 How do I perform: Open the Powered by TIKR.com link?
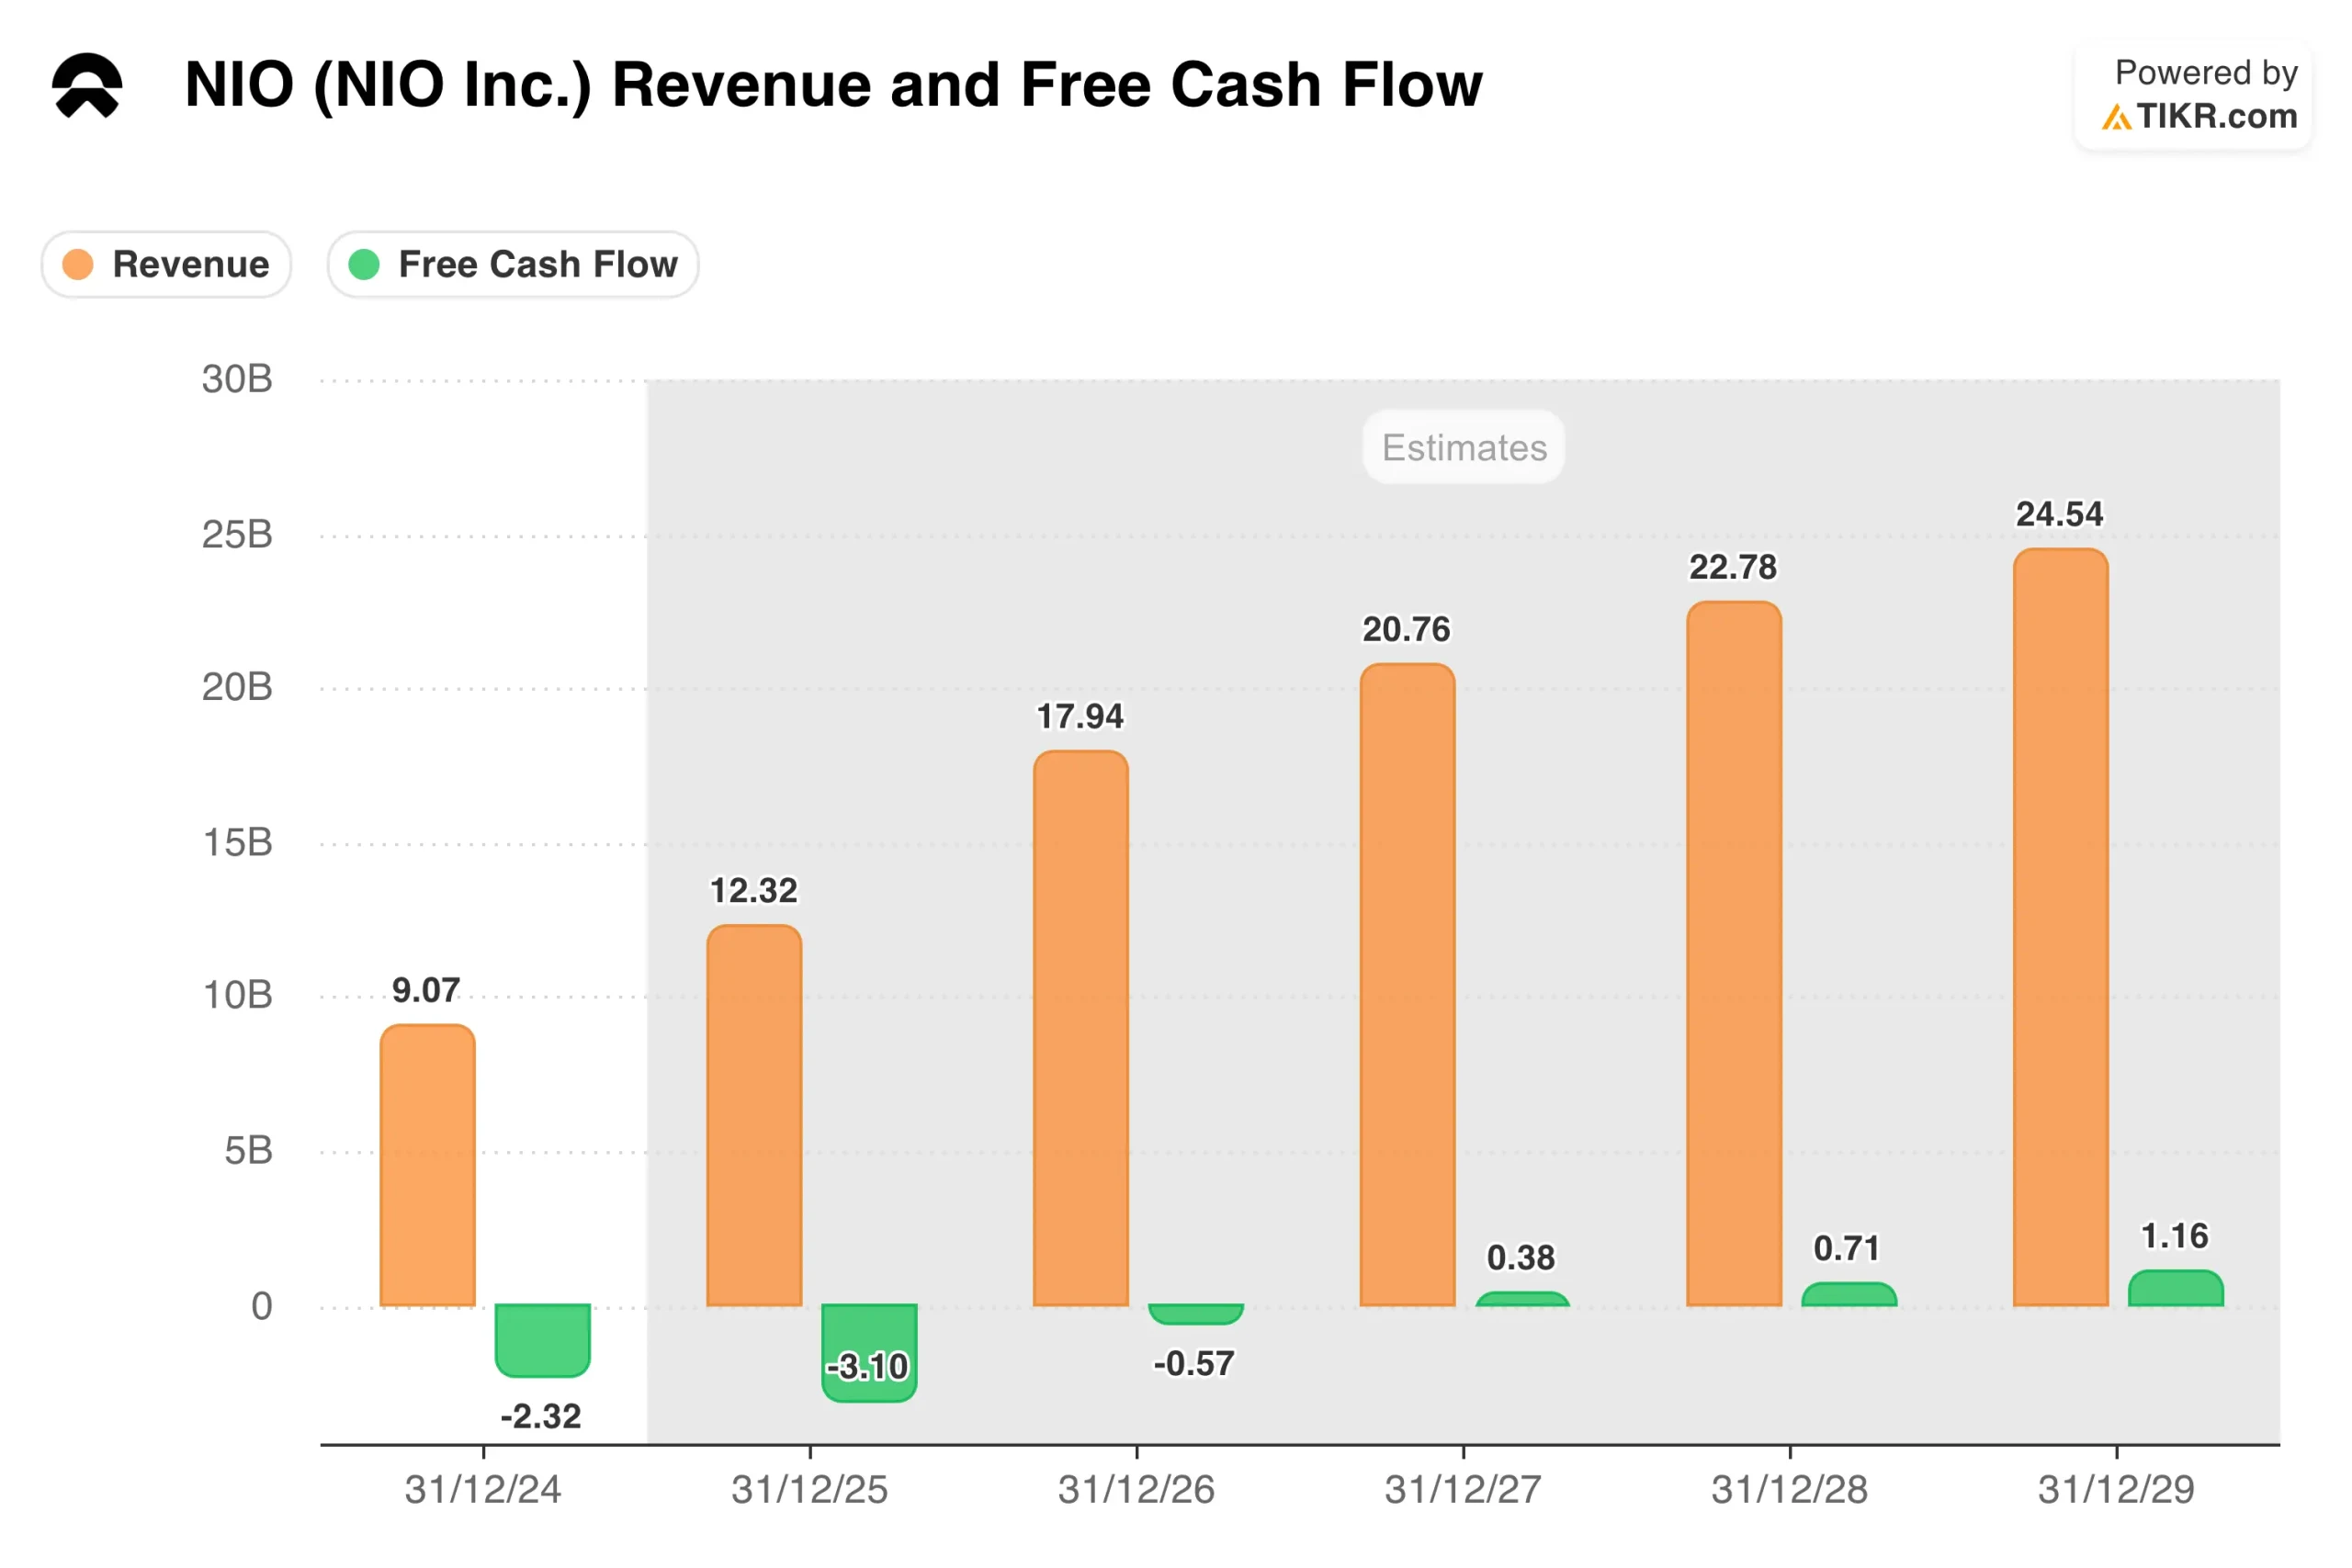(x=2194, y=95)
